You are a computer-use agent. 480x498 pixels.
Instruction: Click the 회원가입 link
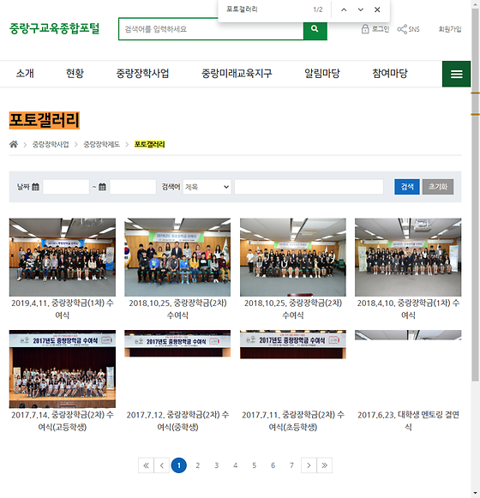point(450,29)
